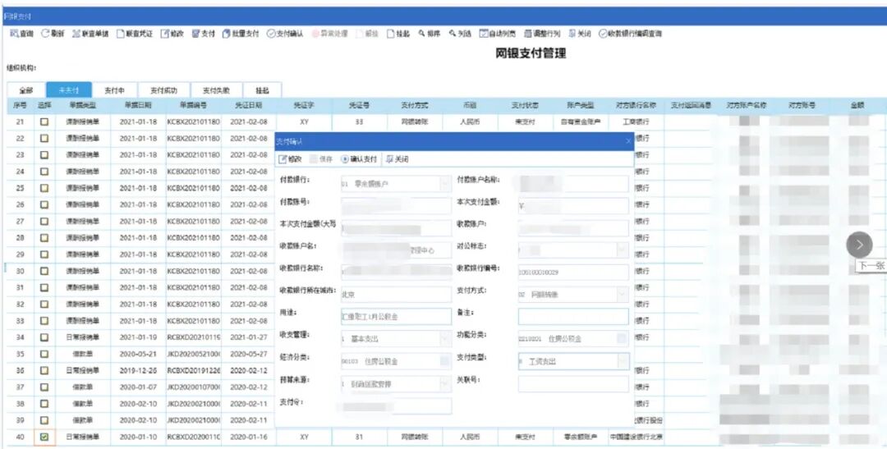Switch to the 支付中 tab
Viewport: 887px width, 449px height.
[115, 90]
